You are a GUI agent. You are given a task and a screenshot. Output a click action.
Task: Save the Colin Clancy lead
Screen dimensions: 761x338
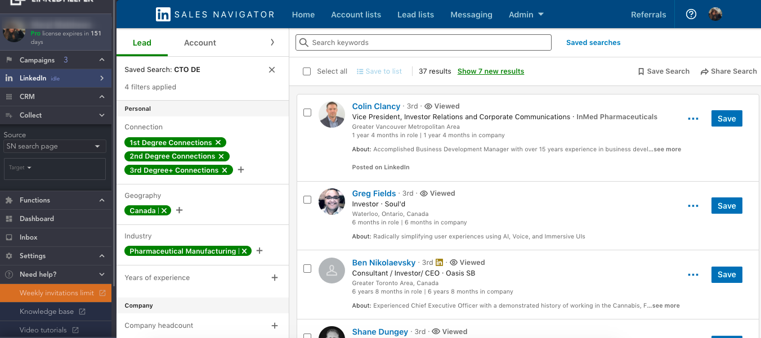click(x=727, y=119)
